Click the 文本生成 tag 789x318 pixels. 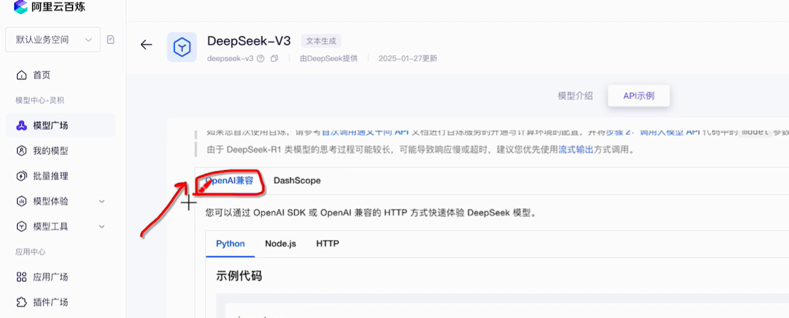pos(322,41)
